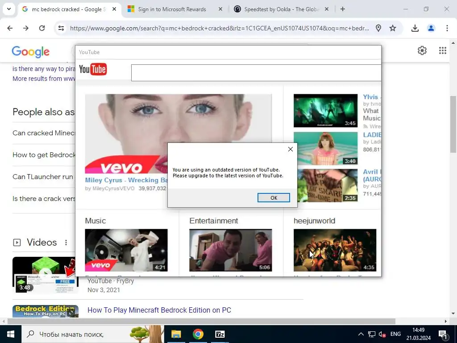Play the Entertainment video thumbnail showing 5:06

(x=231, y=250)
